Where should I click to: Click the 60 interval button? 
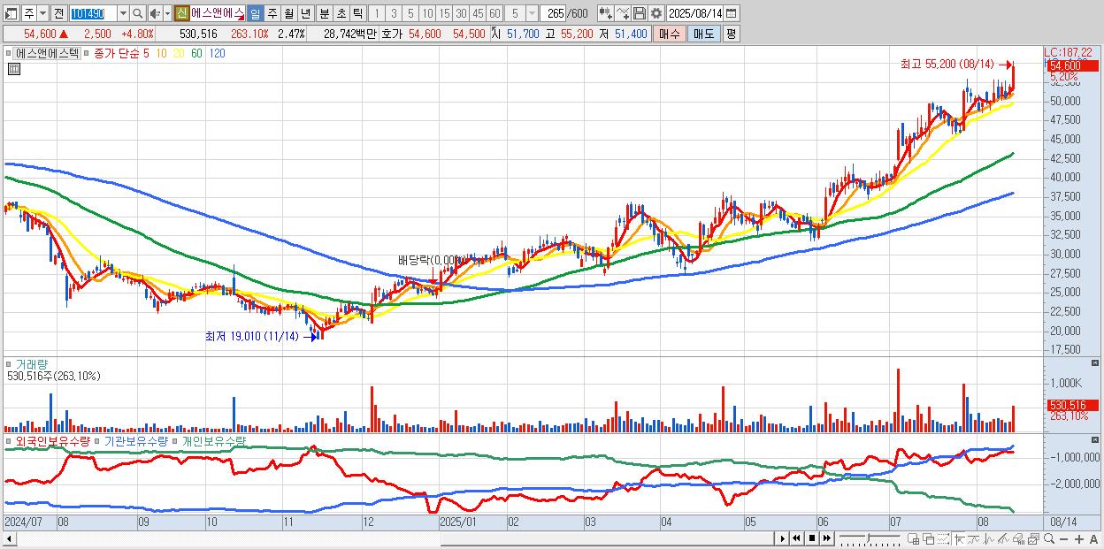pyautogui.click(x=494, y=13)
